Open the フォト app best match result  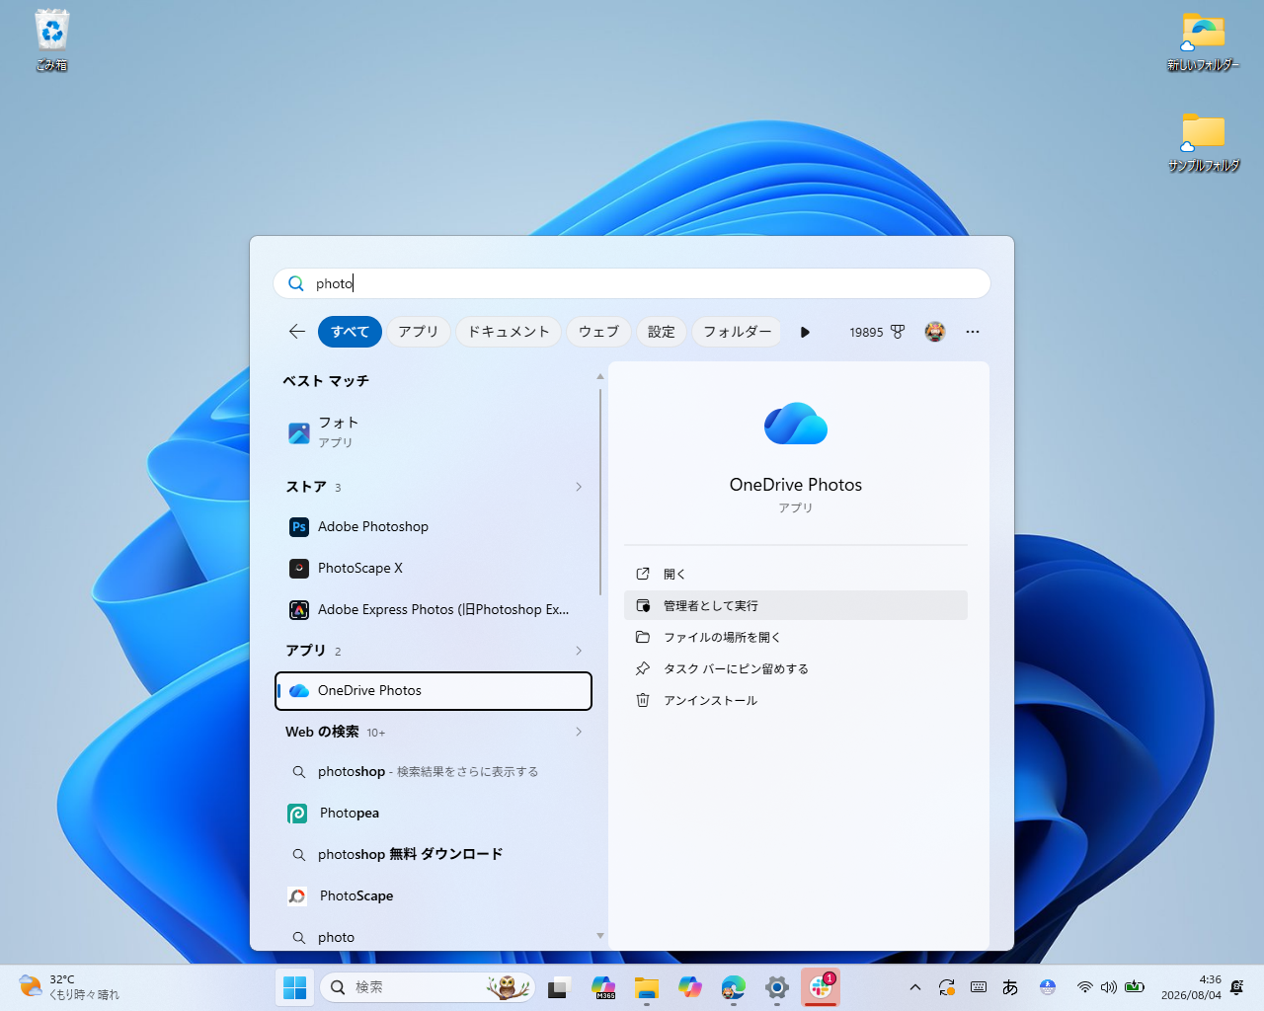coord(434,431)
